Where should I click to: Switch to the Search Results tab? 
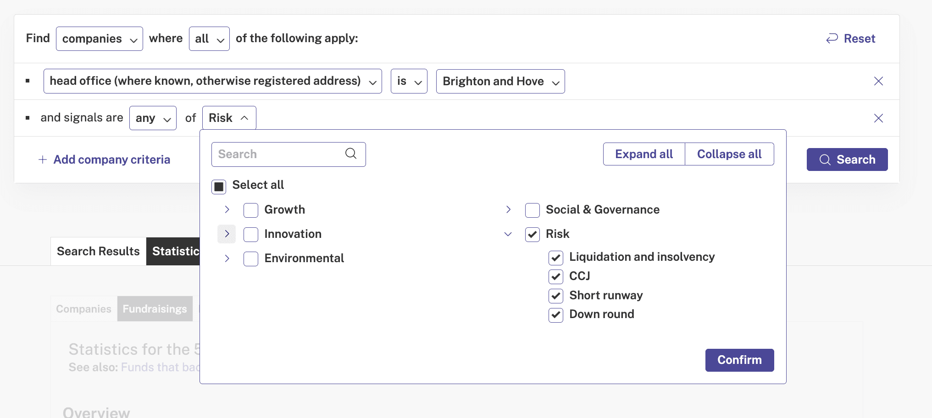click(98, 251)
